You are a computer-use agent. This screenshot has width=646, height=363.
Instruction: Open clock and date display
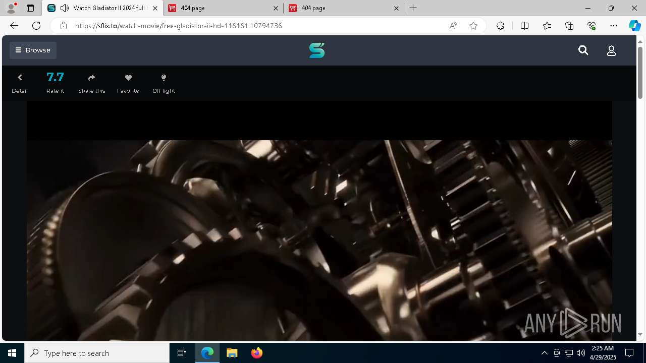pos(603,353)
